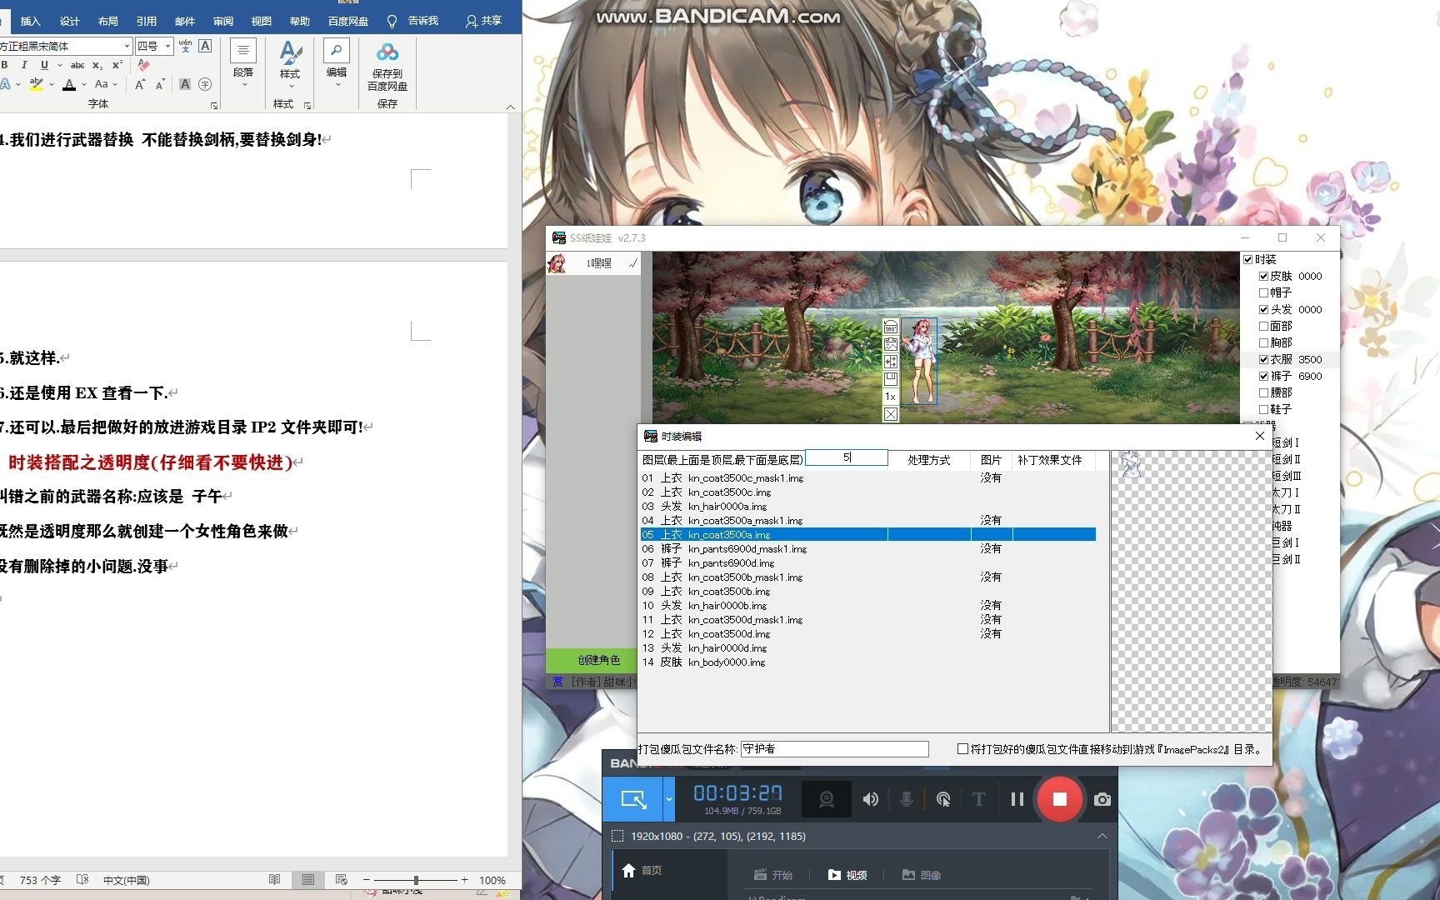Click the X box icon in preview toolbar
The height and width of the screenshot is (900, 1440).
[891, 414]
